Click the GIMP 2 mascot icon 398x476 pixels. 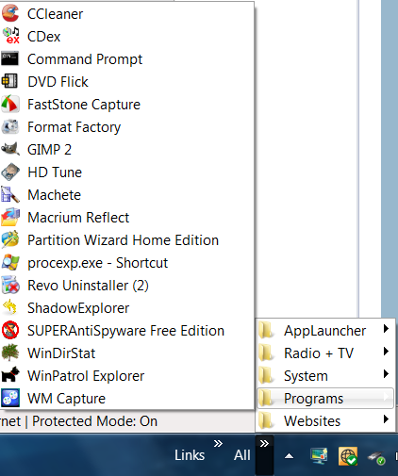[10, 150]
